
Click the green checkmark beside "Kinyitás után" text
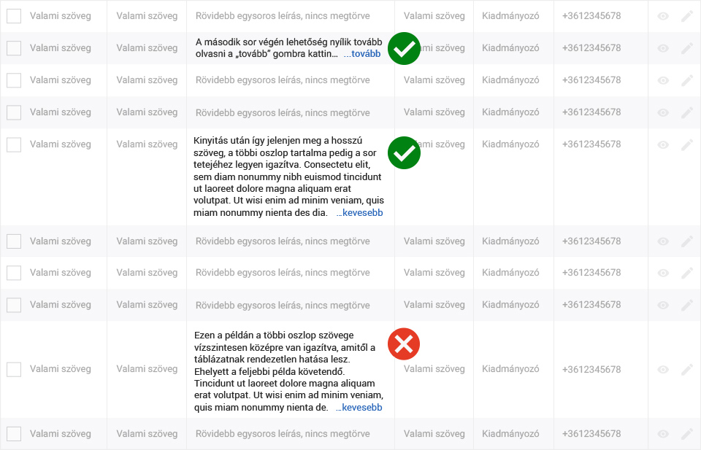click(x=404, y=152)
